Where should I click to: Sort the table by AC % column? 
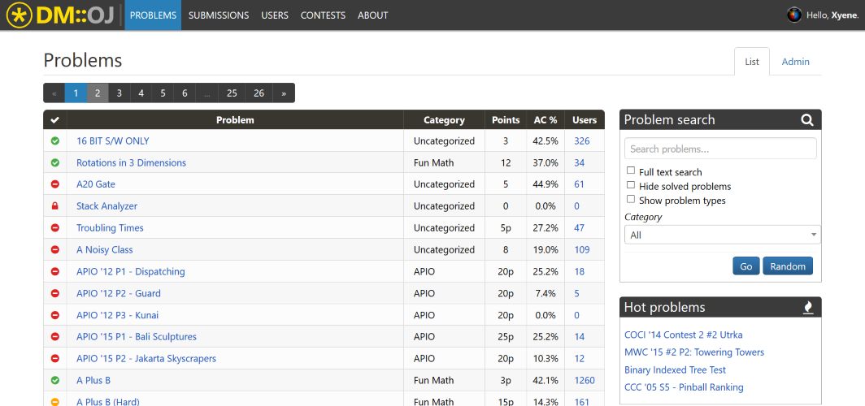pyautogui.click(x=546, y=119)
